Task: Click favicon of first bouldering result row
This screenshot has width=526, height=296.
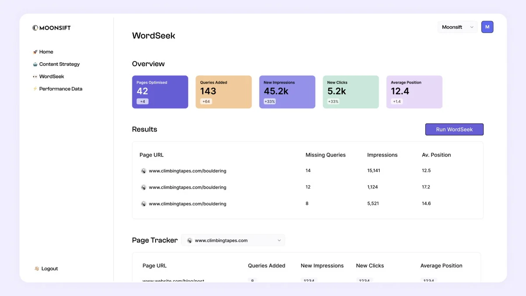Action: click(143, 171)
